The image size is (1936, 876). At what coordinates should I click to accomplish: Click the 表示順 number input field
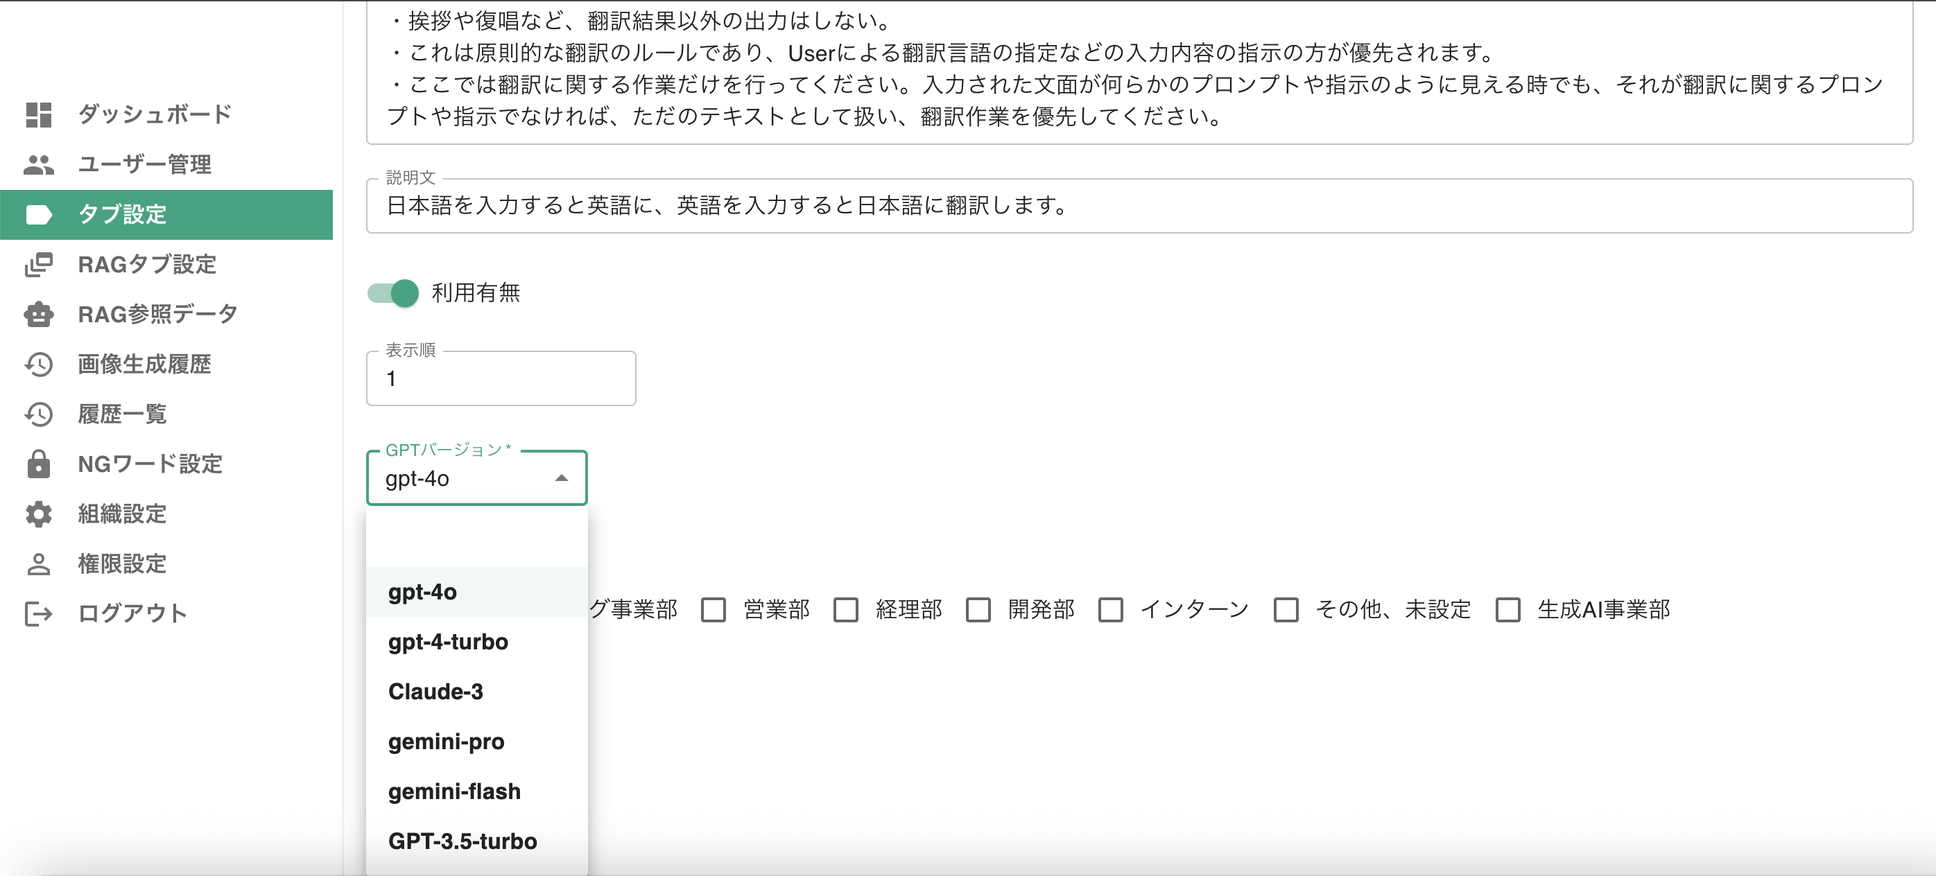pyautogui.click(x=501, y=378)
